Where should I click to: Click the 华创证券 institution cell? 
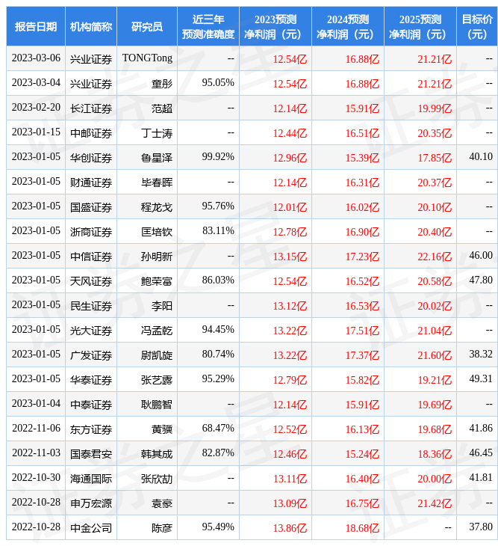pyautogui.click(x=91, y=158)
